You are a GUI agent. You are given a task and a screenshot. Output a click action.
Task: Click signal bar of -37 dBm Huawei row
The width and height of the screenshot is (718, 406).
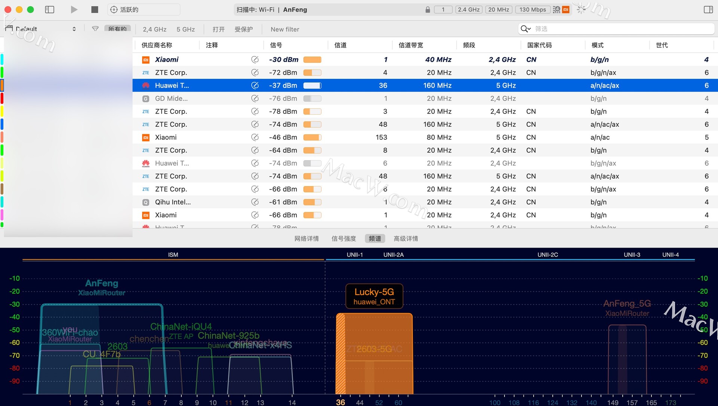pyautogui.click(x=312, y=86)
